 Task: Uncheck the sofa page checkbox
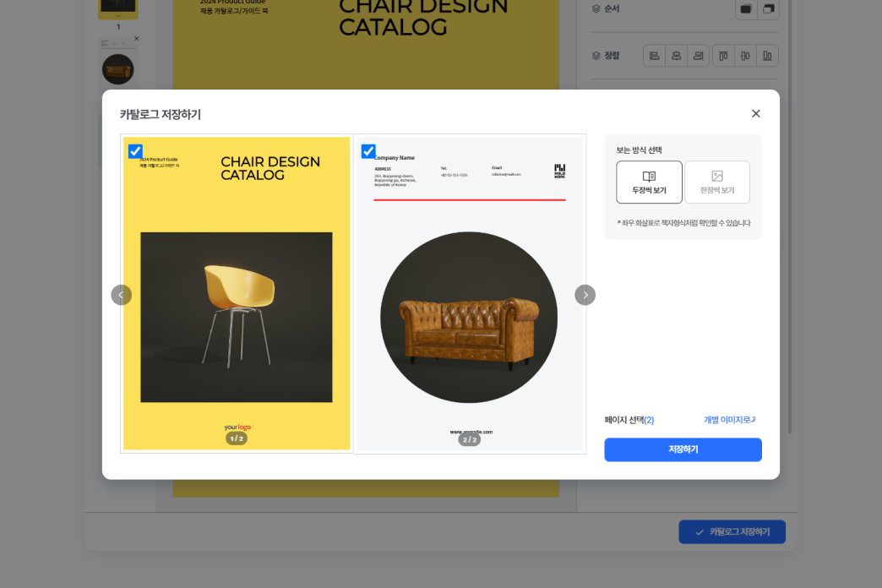368,151
